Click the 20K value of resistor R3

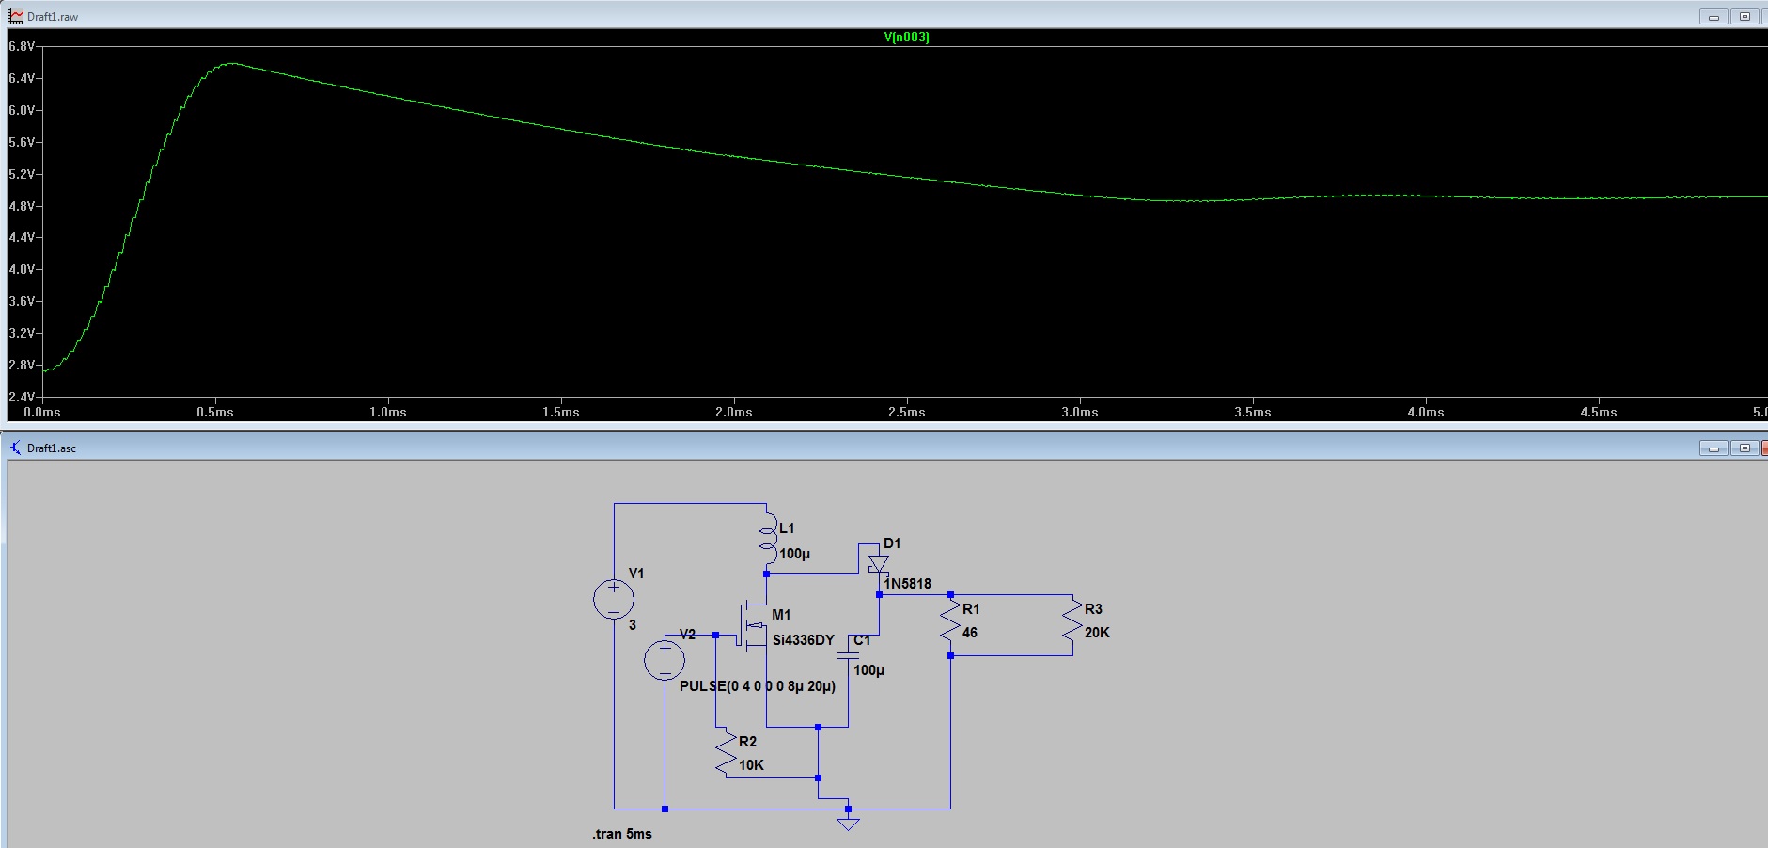1097,633
